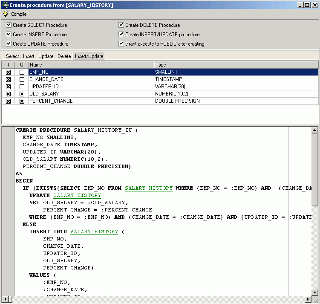320x304 pixels.
Task: Switch to the Update tab
Action: pyautogui.click(x=46, y=56)
